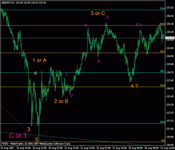Click the '20 Aug 07:00' time axis label
This screenshot has width=175, height=150.
pyautogui.click(x=55, y=148)
